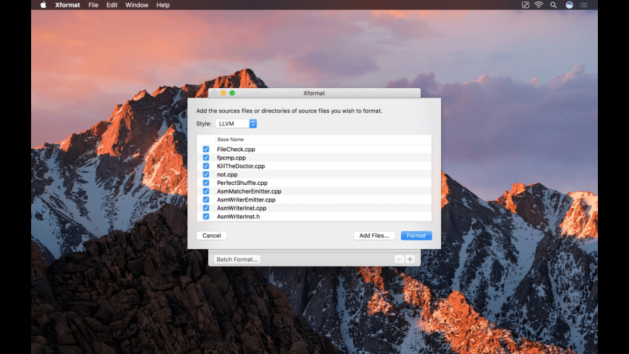Image resolution: width=629 pixels, height=354 pixels.
Task: Open the Edit menu
Action: pyautogui.click(x=111, y=5)
